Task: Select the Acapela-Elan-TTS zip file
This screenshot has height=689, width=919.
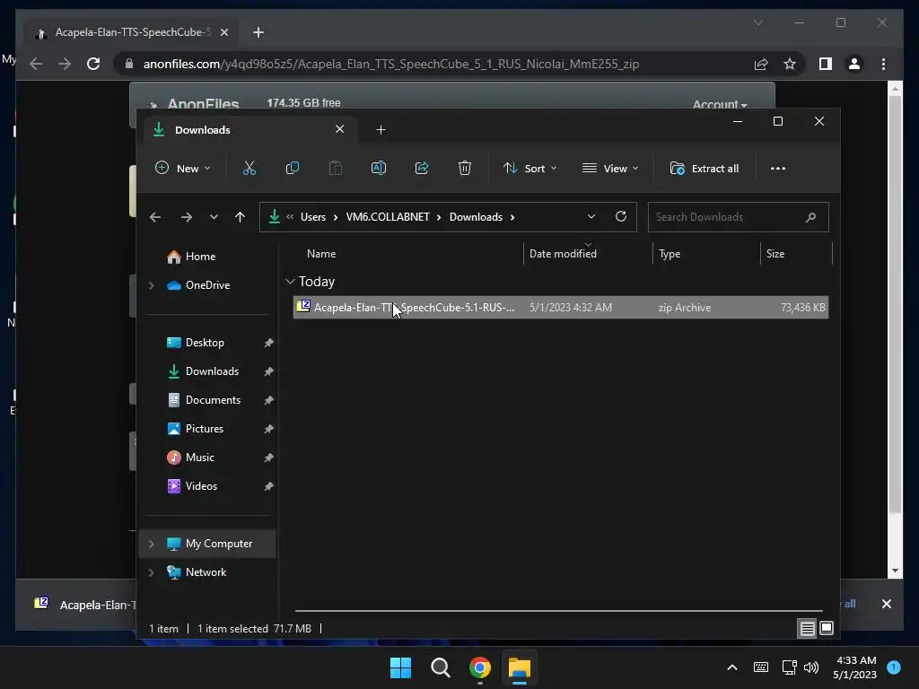Action: tap(560, 308)
